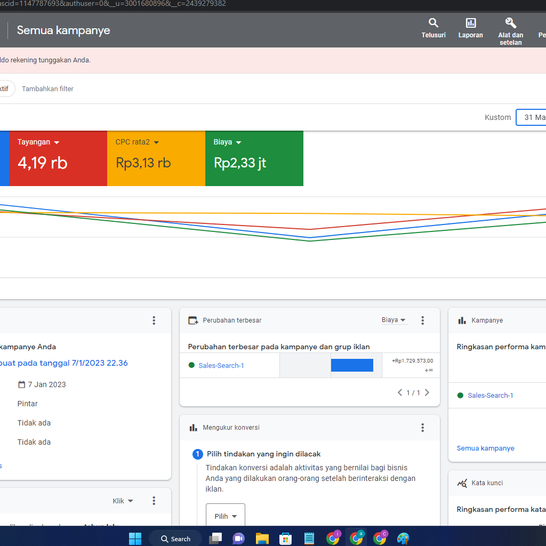Open the Tambahkan filter menu

(47, 89)
